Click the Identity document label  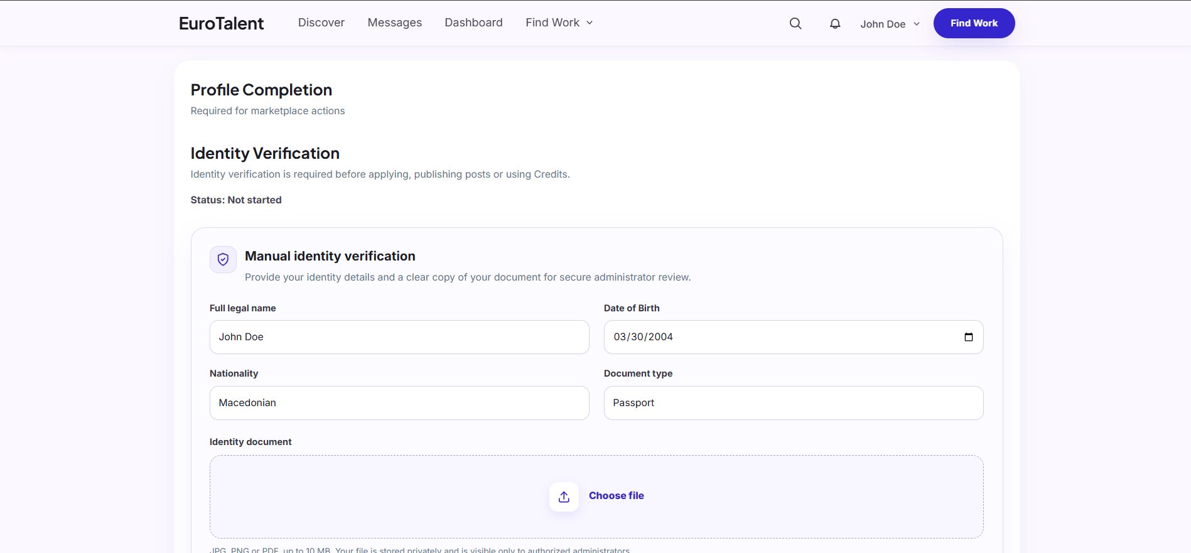click(251, 442)
